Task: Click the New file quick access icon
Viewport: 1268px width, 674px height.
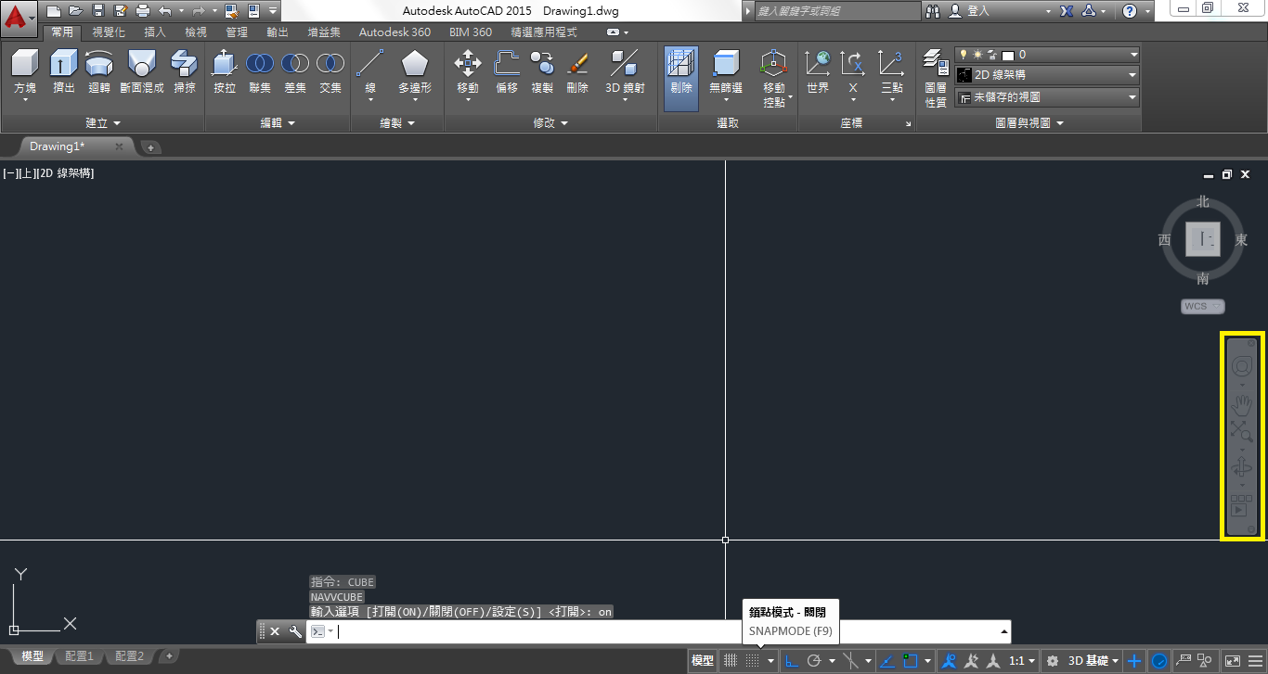Action: (x=55, y=11)
